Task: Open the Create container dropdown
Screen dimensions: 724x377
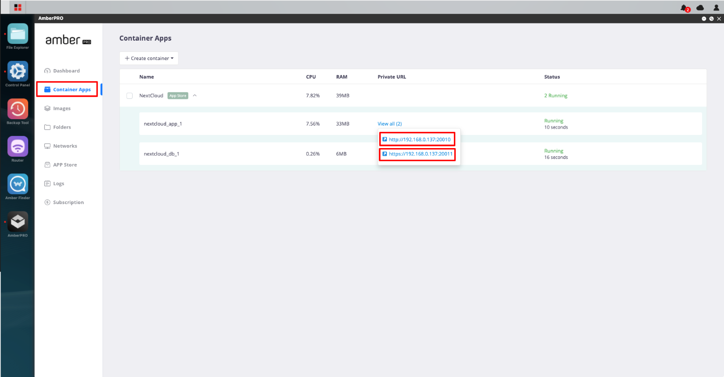Action: pyautogui.click(x=149, y=58)
